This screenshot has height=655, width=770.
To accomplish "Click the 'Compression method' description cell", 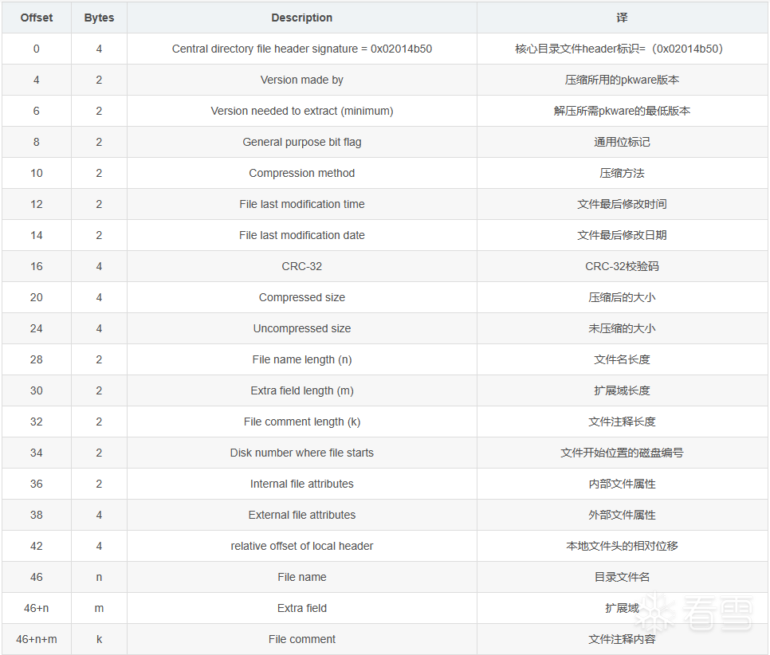I will coord(302,173).
